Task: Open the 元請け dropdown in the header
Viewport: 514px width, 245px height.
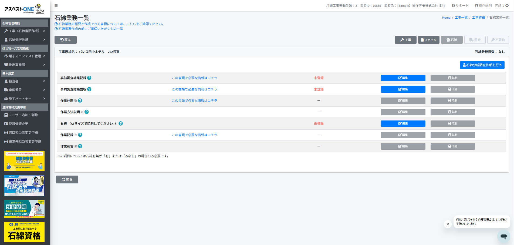Action: (502, 6)
